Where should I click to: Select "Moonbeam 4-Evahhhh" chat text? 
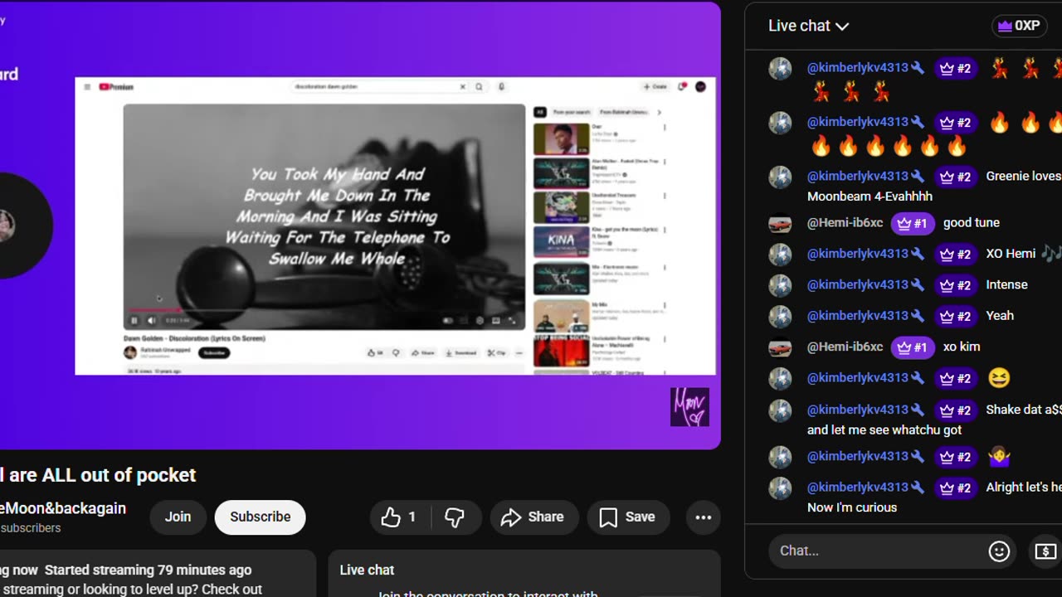coord(870,197)
